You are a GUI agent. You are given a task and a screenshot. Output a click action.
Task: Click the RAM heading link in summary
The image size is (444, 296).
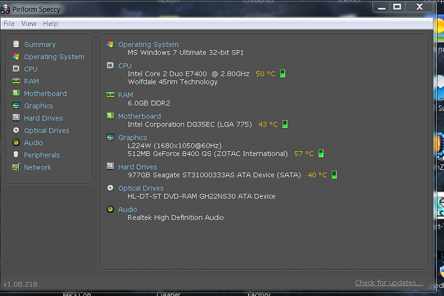click(126, 95)
